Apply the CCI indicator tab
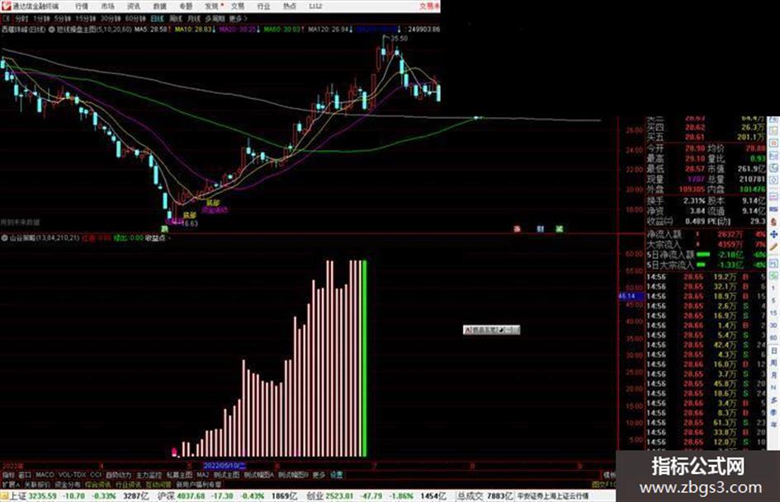 (x=96, y=475)
